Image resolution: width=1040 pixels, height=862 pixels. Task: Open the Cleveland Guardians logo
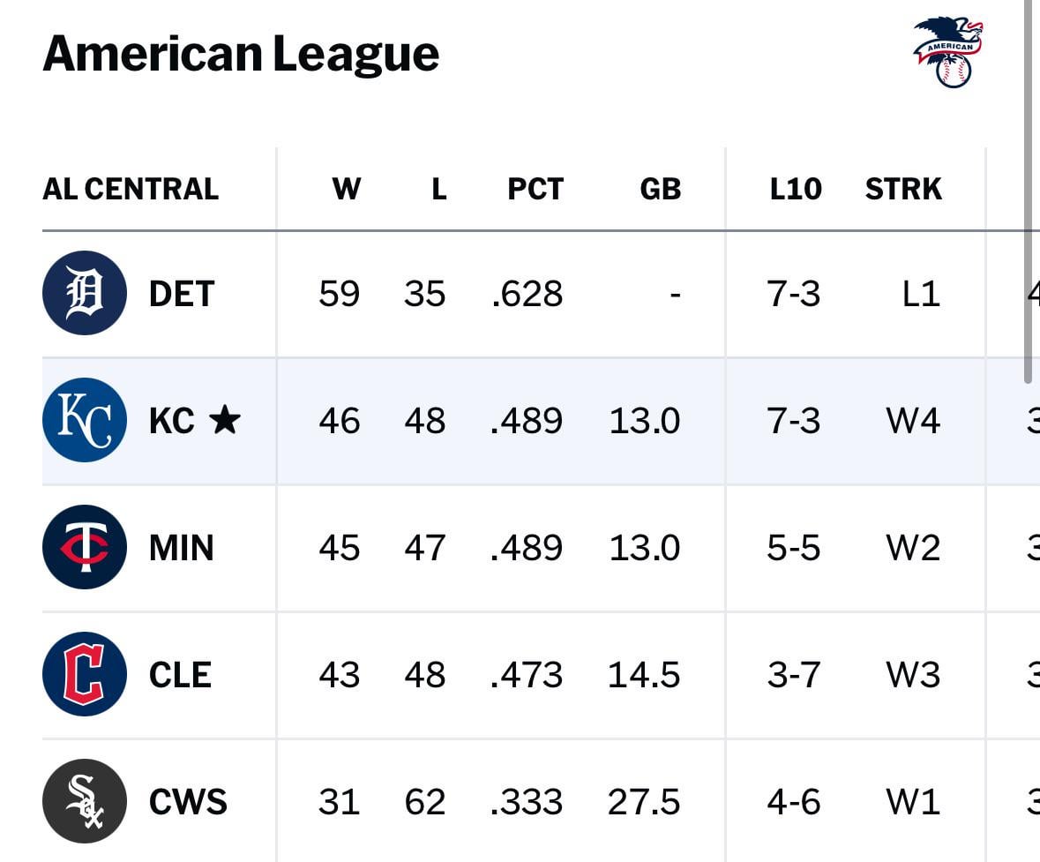click(x=84, y=674)
